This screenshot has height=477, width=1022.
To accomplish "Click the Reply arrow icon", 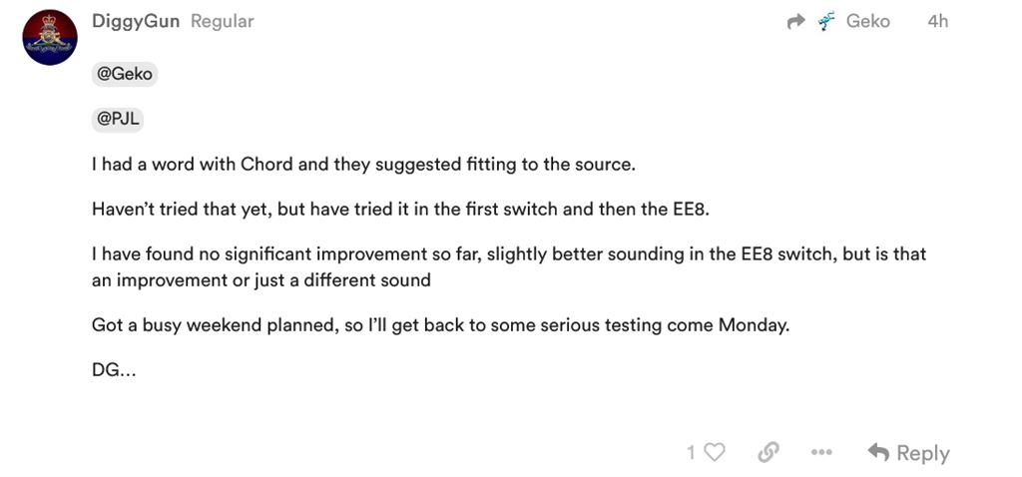I will [x=878, y=452].
